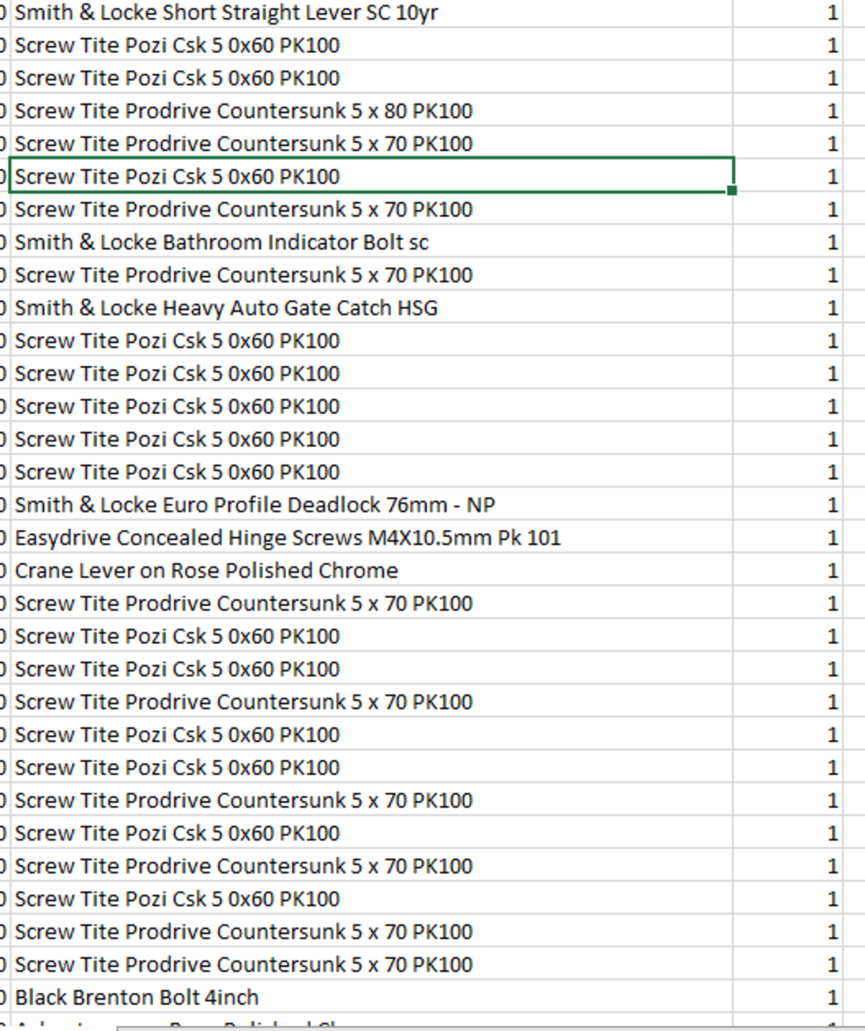Select quantity 1 in the Crane Lever row

[788, 570]
